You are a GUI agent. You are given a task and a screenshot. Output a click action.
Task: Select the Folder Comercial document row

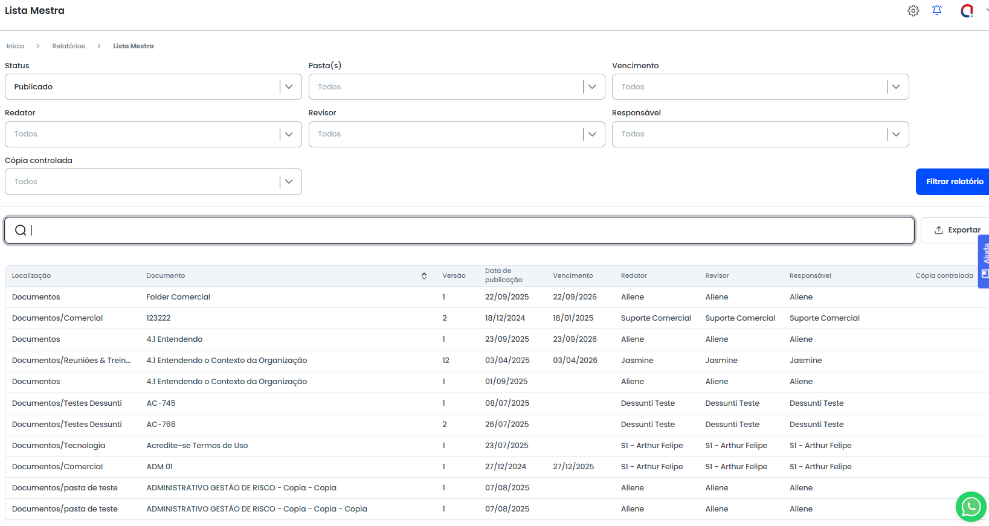pos(178,297)
